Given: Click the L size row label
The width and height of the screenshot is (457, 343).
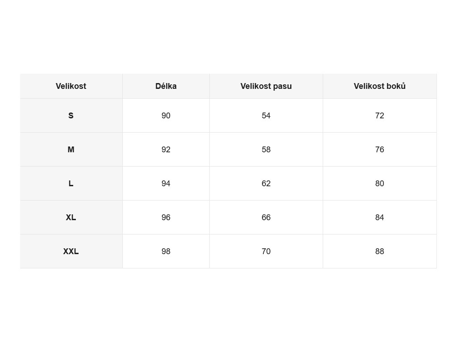Looking at the screenshot, I should 71,184.
